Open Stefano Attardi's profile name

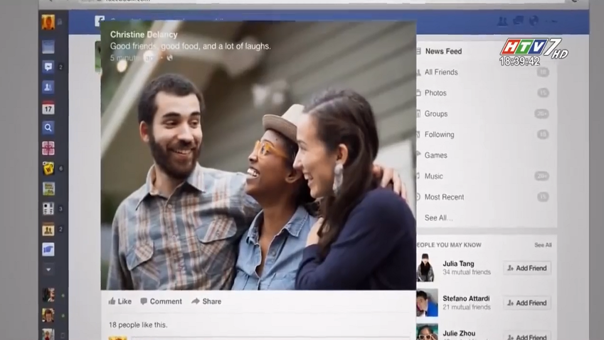pos(466,299)
